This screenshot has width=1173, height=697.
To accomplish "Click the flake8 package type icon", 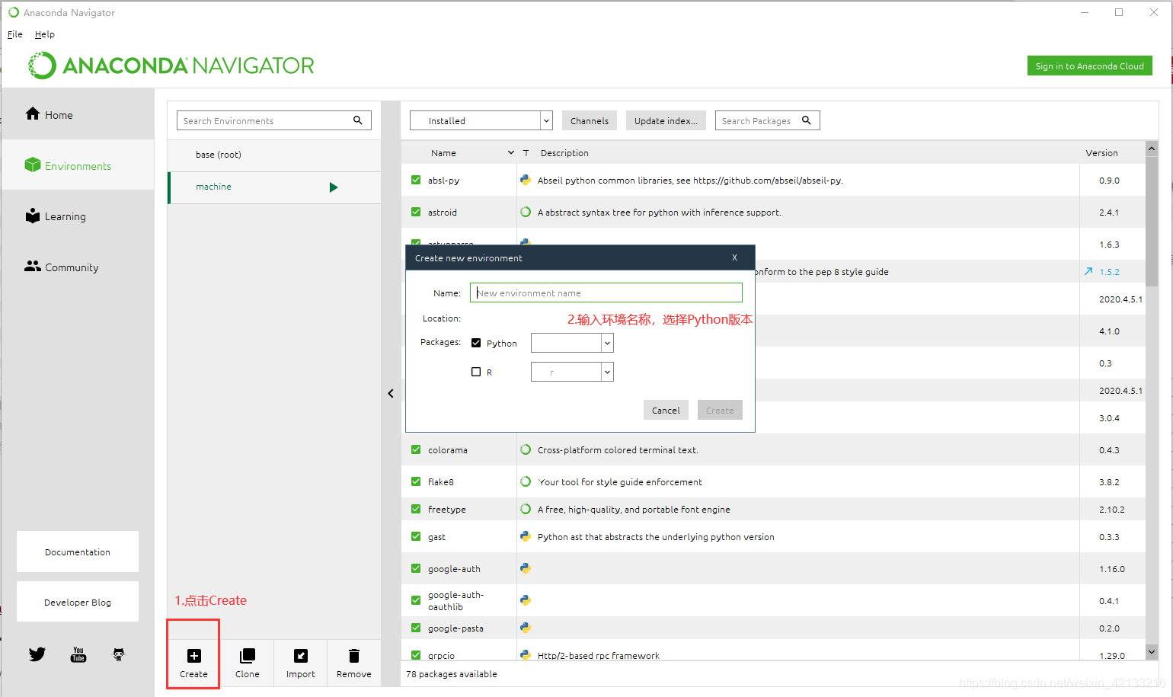I will pyautogui.click(x=526, y=481).
